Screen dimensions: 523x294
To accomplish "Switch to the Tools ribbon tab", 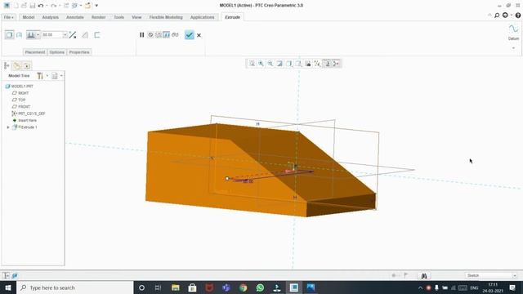I will coord(118,17).
